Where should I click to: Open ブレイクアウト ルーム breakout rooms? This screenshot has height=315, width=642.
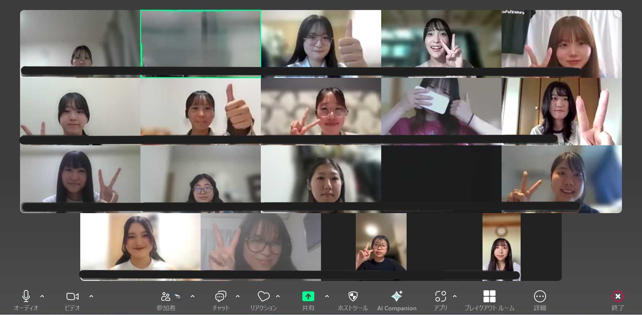[x=489, y=296]
